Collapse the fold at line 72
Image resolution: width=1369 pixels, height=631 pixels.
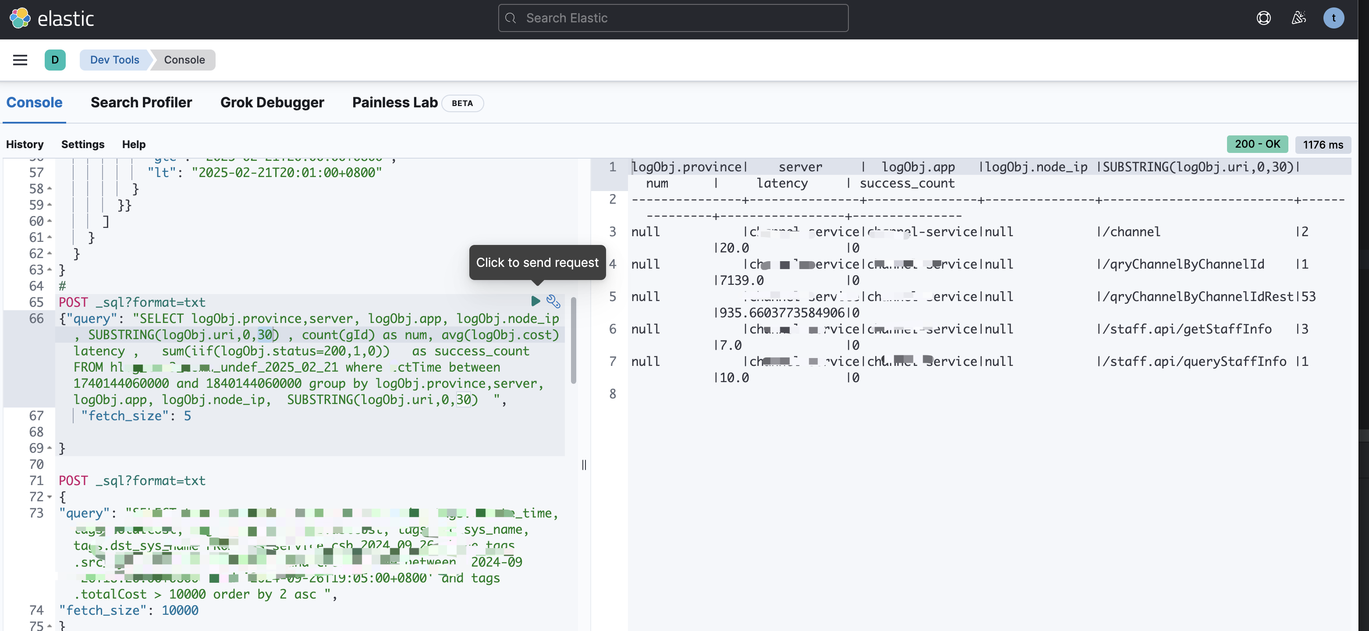[x=50, y=496]
